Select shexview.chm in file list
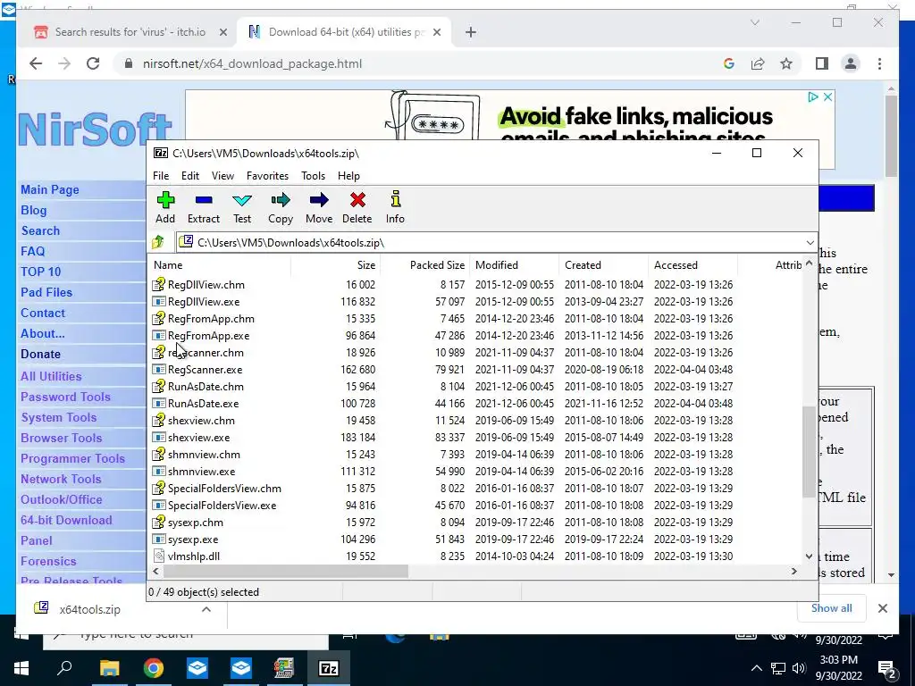Screen dimensions: 915x686 tap(201, 420)
